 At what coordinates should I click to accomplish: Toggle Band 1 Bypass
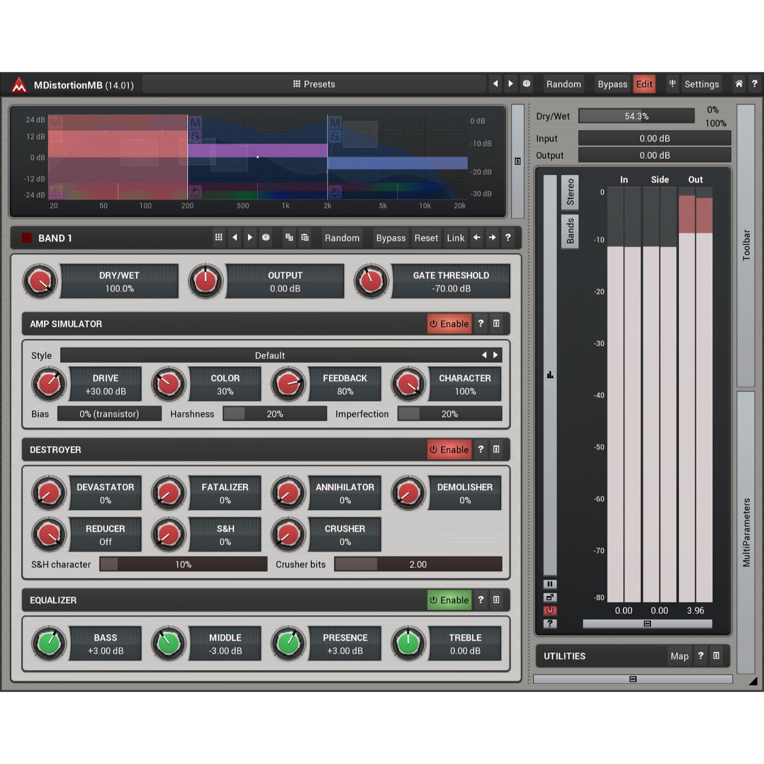391,238
